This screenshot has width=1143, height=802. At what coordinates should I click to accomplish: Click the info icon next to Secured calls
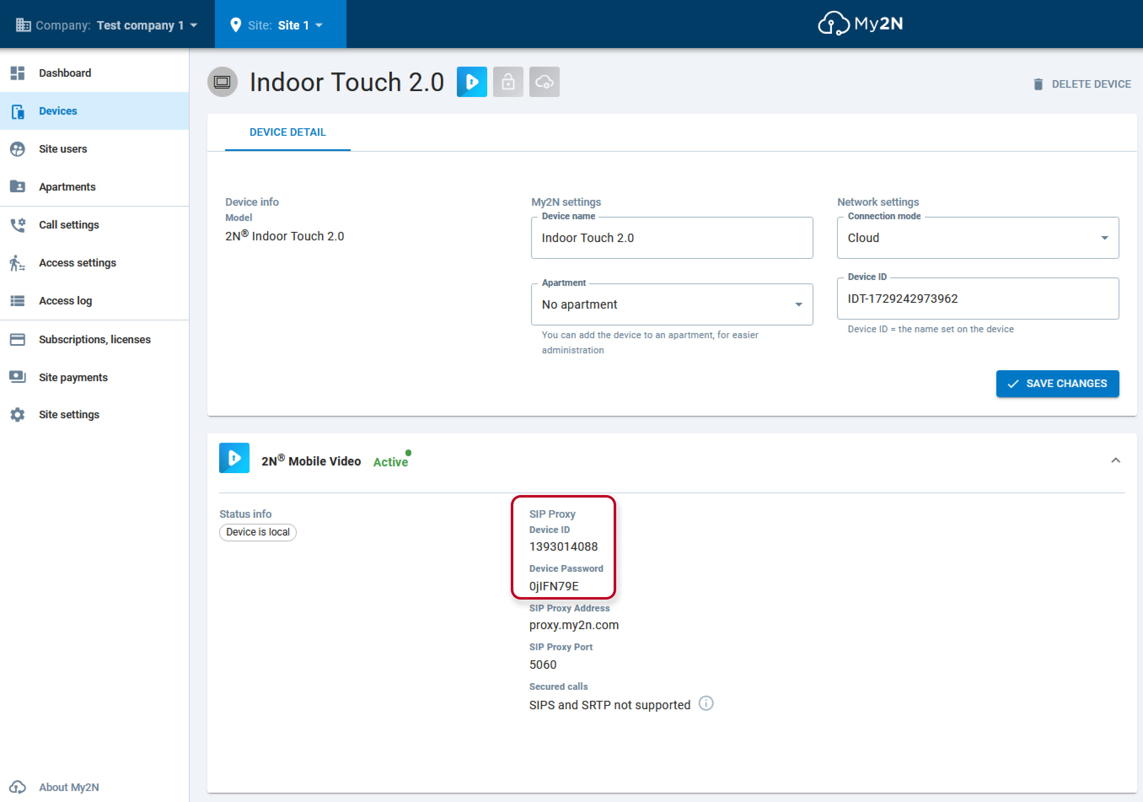pyautogui.click(x=706, y=703)
